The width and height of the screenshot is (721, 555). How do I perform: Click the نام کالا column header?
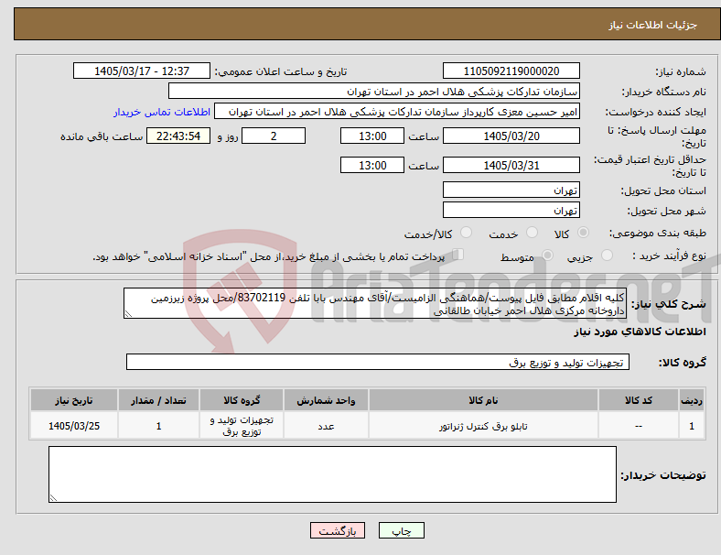[483, 400]
